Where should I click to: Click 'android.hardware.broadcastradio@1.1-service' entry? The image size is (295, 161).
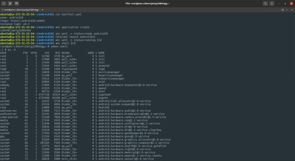click(131, 114)
